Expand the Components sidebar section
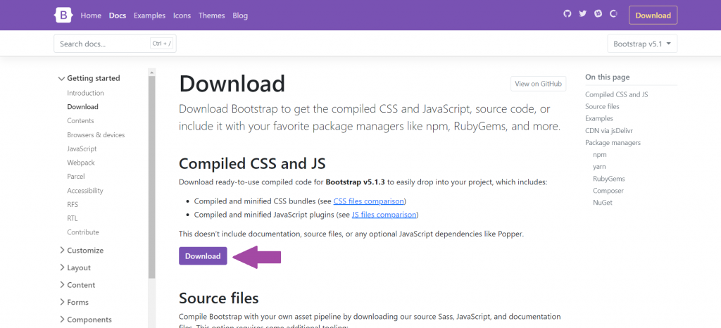This screenshot has height=328, width=721. click(x=85, y=320)
